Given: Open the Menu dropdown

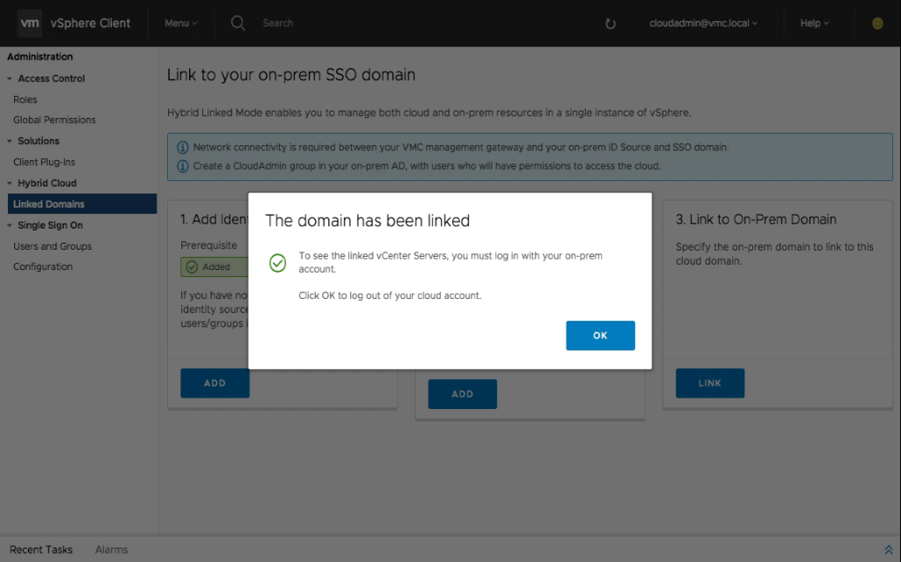Looking at the screenshot, I should click(x=181, y=23).
